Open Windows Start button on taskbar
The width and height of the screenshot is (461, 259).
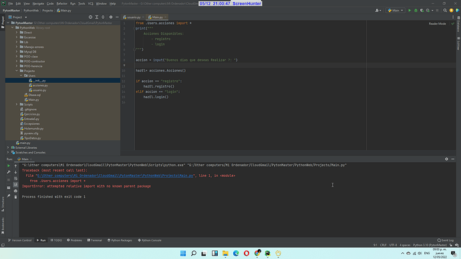tap(183, 253)
